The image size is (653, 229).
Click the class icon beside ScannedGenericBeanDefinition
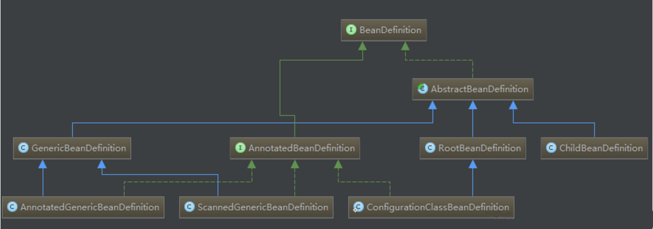pyautogui.click(x=189, y=207)
